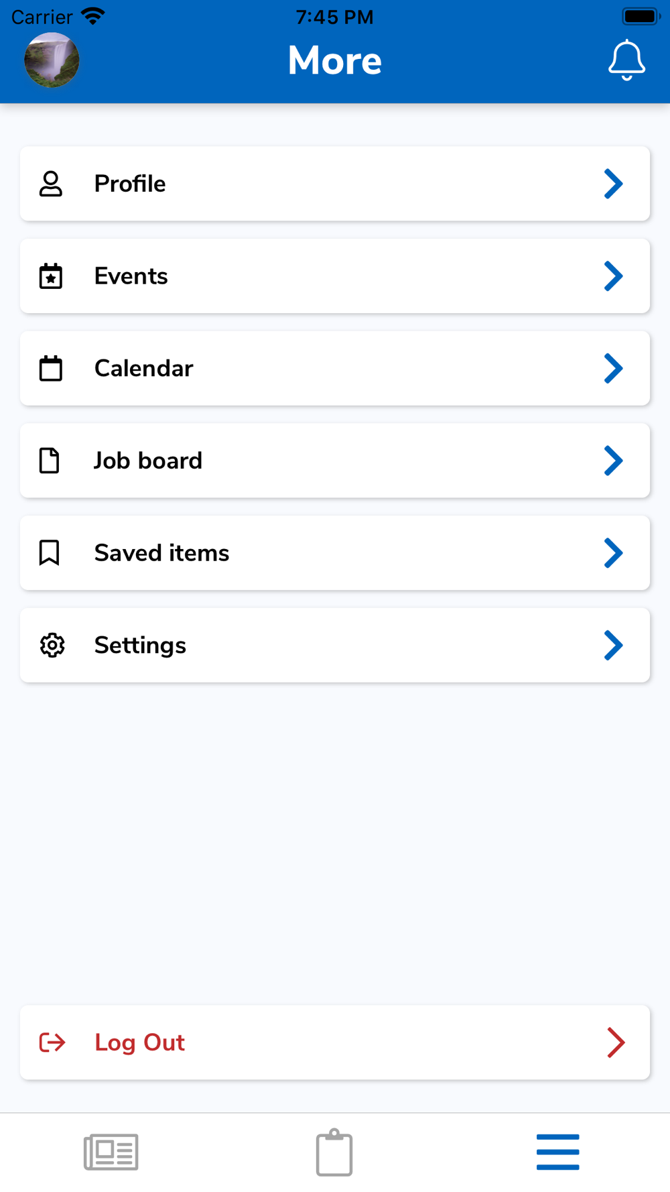Open the Settings label
This screenshot has height=1192, width=670.
pos(141,645)
